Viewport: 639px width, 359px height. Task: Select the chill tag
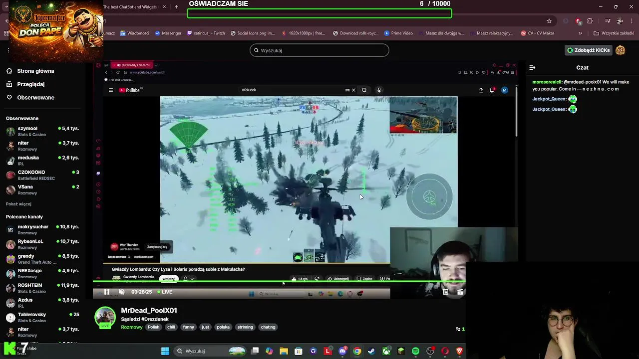[171, 327]
